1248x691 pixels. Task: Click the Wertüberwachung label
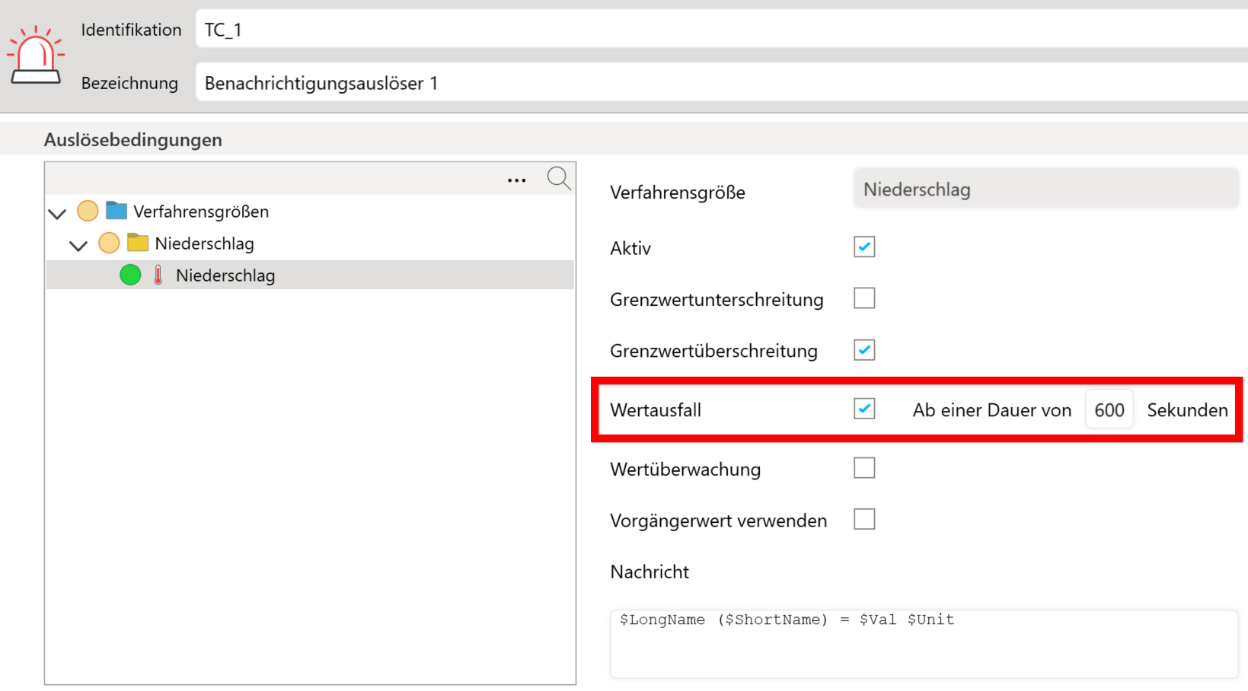685,470
